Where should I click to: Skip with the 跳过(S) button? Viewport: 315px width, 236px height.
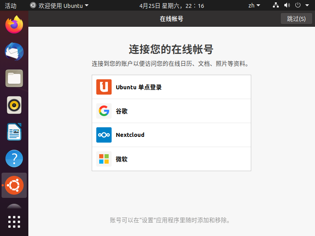point(296,18)
